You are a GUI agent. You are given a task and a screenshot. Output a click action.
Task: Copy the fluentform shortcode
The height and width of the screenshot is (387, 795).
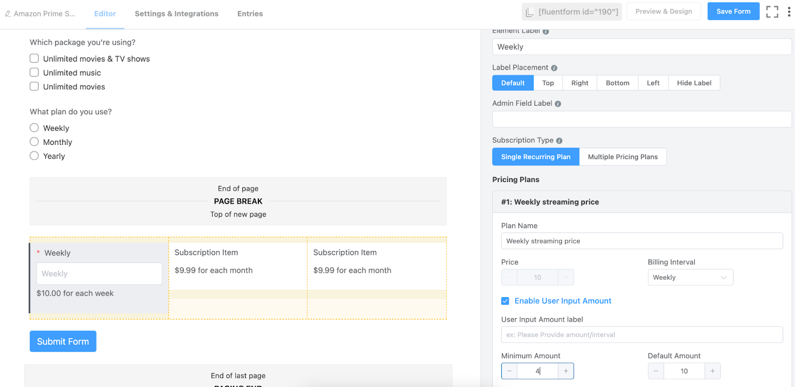(x=572, y=12)
